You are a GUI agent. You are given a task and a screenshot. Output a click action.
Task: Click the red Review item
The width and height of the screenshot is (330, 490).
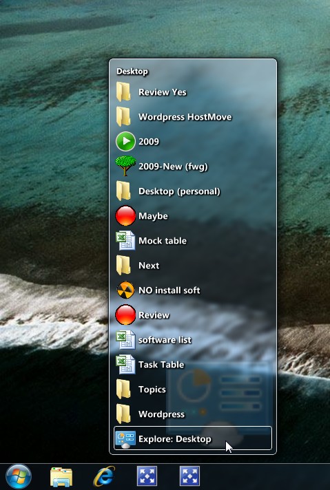point(193,315)
